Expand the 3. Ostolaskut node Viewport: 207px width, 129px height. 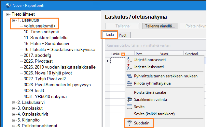click(14, 108)
